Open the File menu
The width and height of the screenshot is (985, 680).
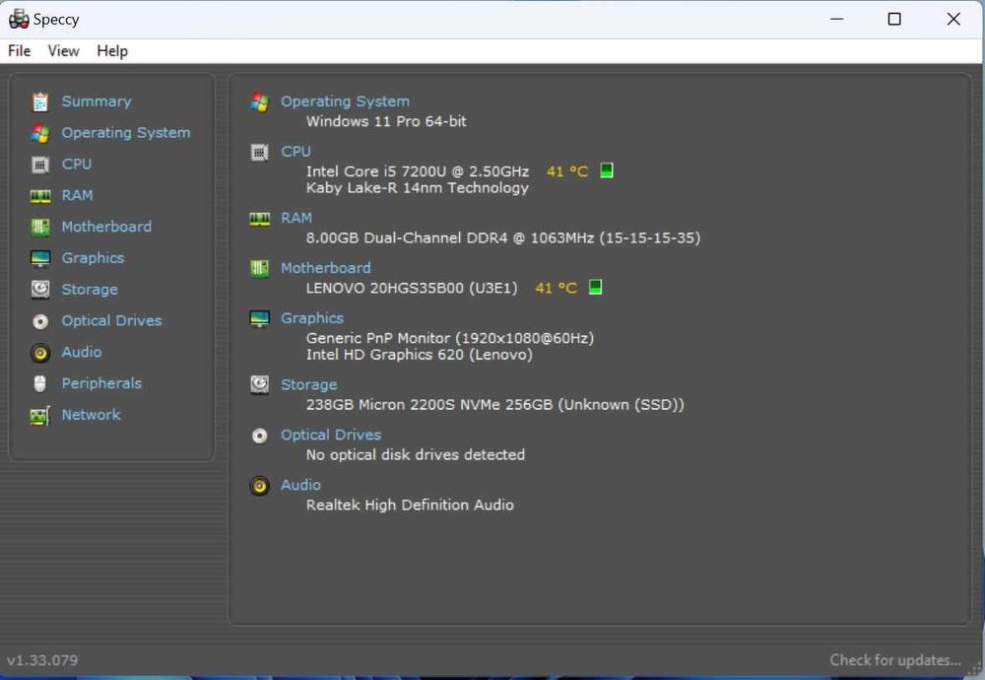[x=20, y=51]
